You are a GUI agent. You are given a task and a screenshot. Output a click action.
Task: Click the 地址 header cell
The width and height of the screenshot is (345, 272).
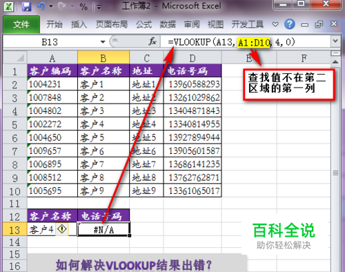pos(146,71)
